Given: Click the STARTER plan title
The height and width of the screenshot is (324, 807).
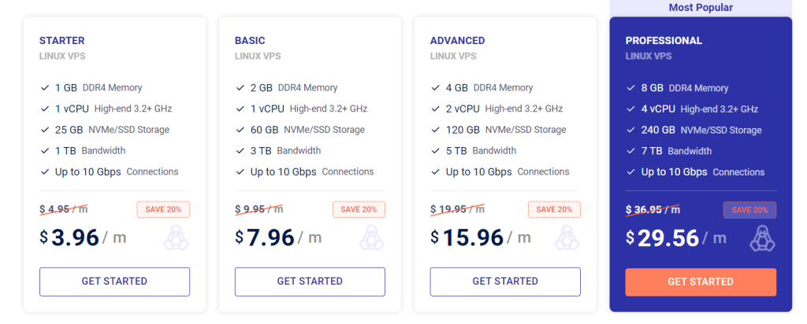Looking at the screenshot, I should [61, 41].
